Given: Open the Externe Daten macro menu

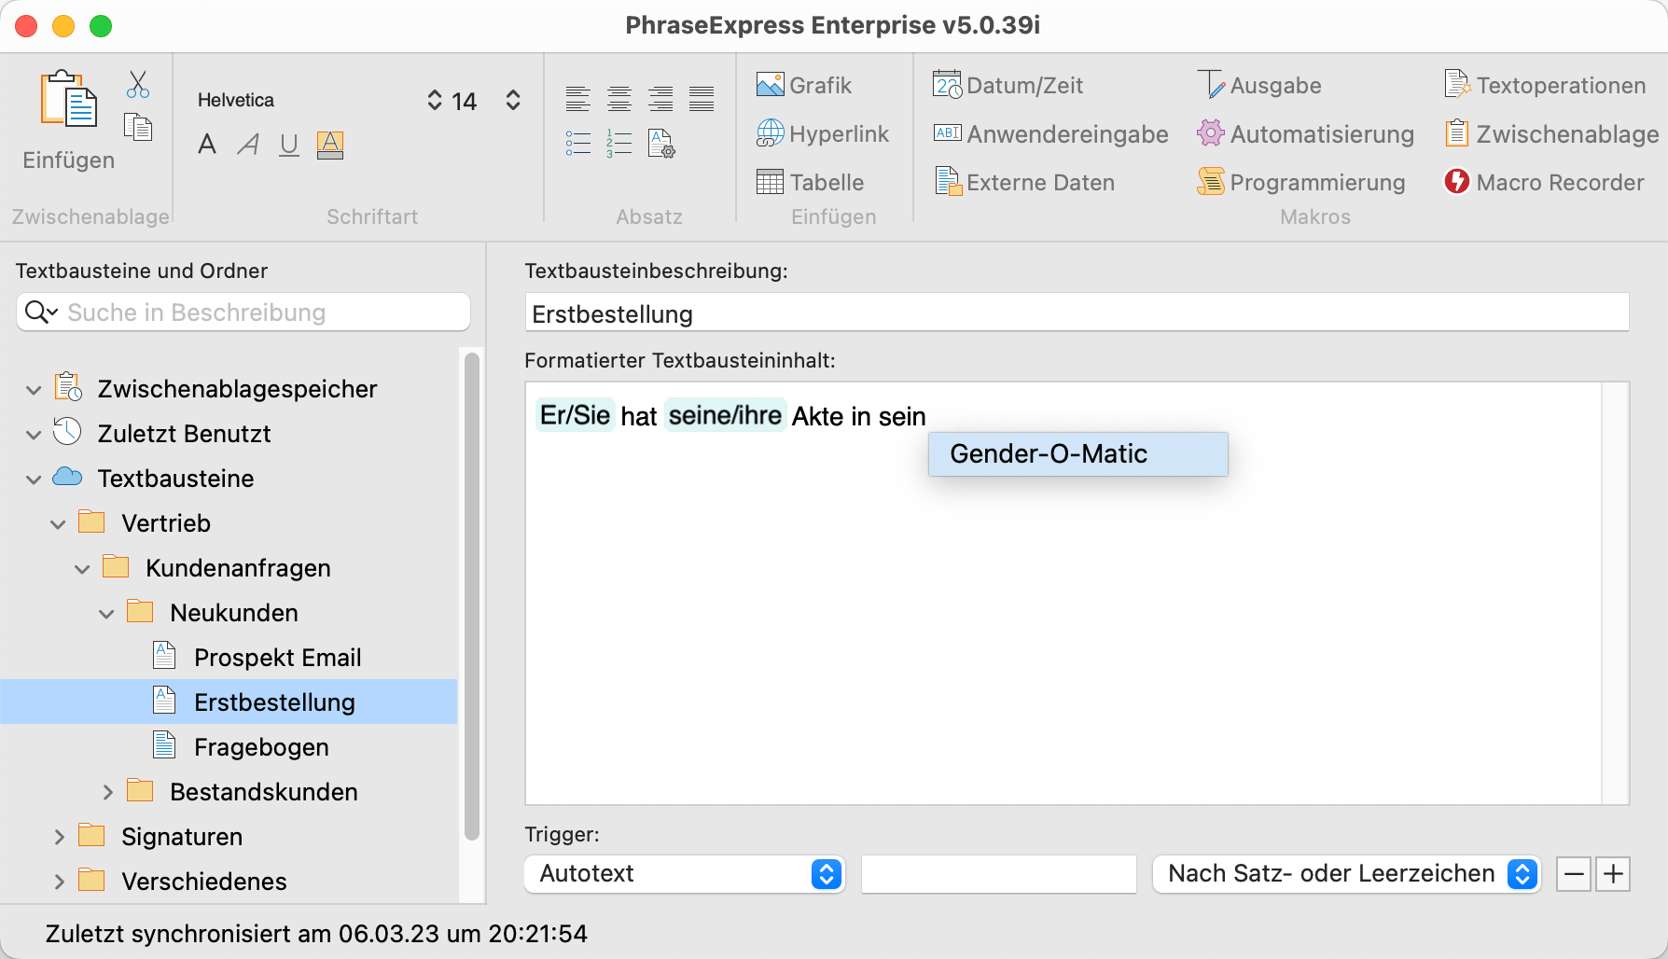Looking at the screenshot, I should pyautogui.click(x=1024, y=182).
